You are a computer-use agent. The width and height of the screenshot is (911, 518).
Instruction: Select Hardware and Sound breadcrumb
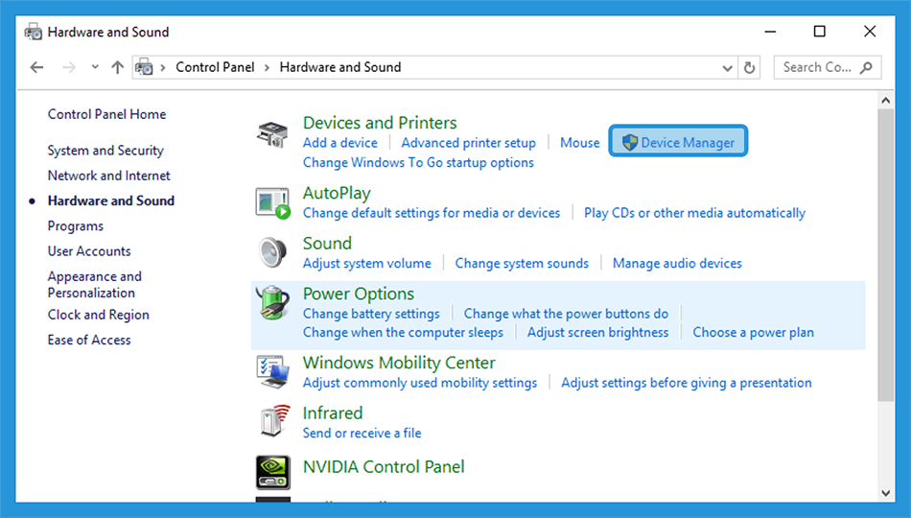coord(339,67)
